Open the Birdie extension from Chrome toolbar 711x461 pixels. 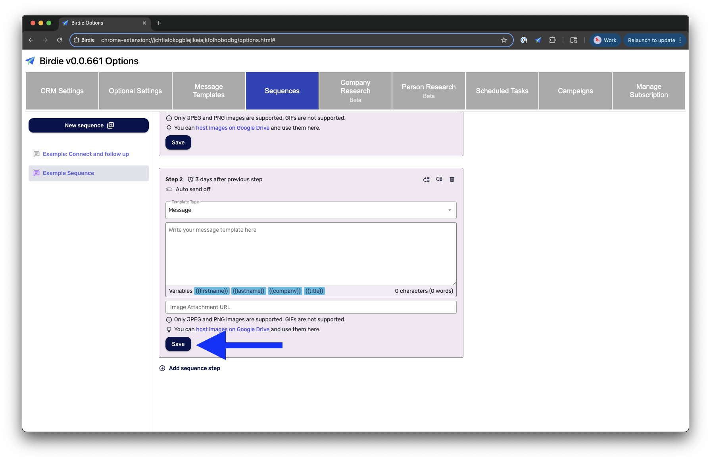coord(538,40)
